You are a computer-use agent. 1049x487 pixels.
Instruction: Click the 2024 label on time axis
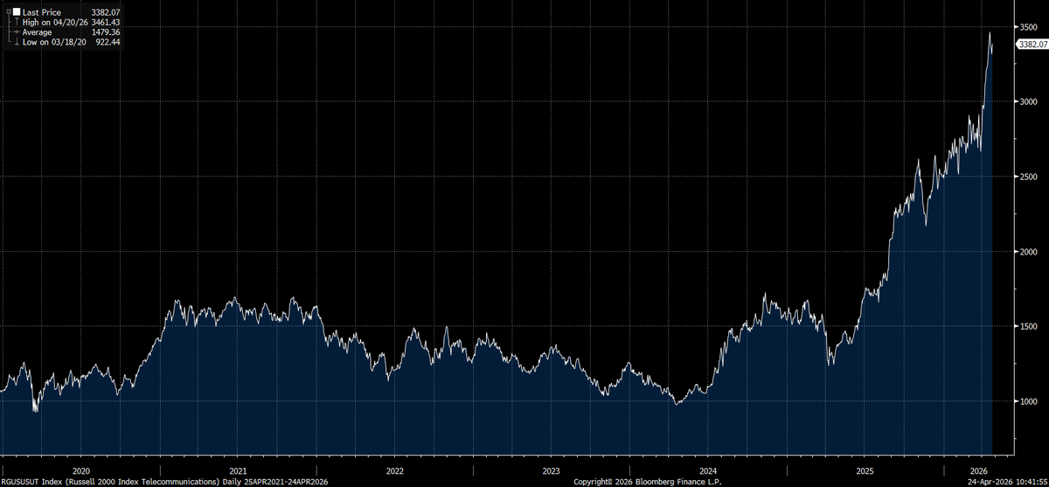[x=708, y=470]
